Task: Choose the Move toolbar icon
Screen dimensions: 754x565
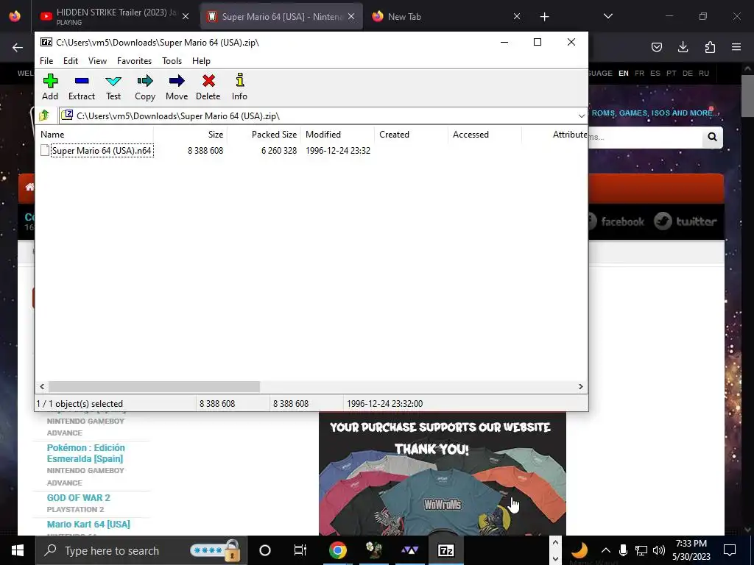Action: tap(177, 87)
